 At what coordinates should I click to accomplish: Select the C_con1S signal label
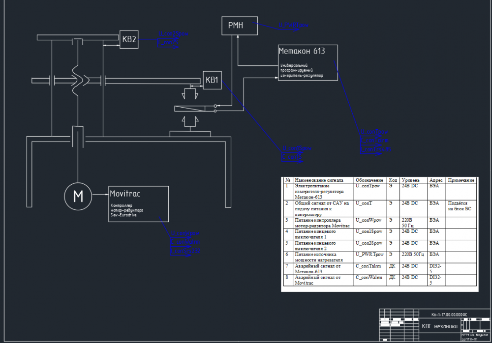(292, 156)
